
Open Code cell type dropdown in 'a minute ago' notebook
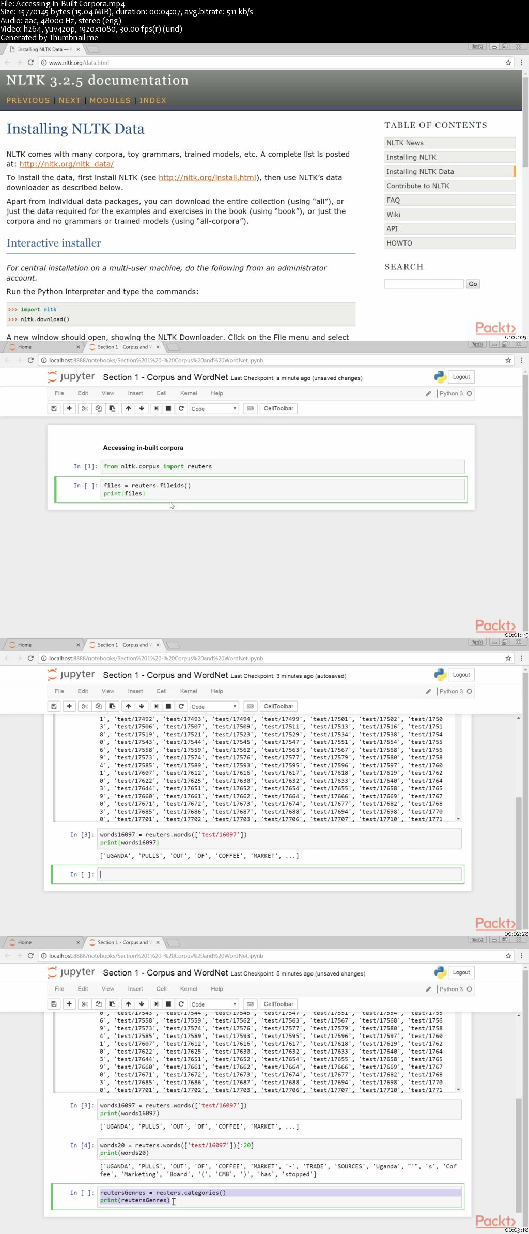point(214,408)
